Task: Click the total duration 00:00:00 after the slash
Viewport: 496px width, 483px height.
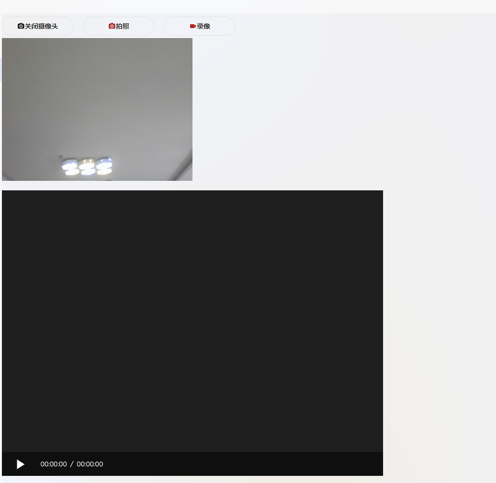Action: [90, 464]
